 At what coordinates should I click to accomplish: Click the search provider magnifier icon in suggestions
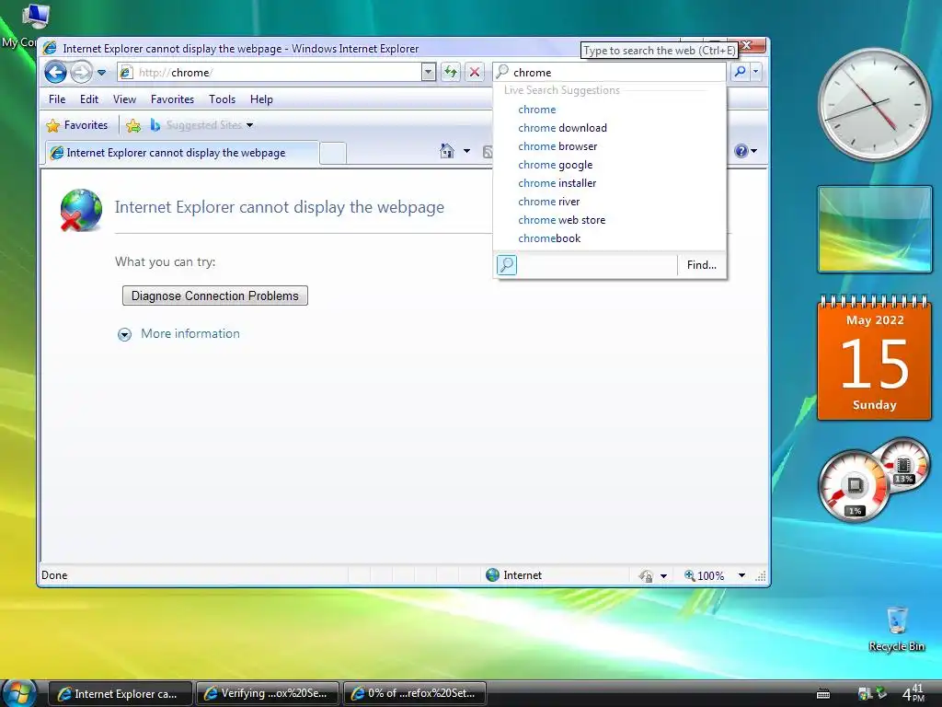(x=507, y=264)
